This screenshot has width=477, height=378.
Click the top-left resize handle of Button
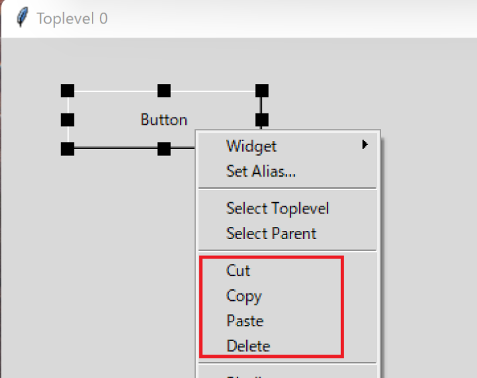click(x=68, y=91)
